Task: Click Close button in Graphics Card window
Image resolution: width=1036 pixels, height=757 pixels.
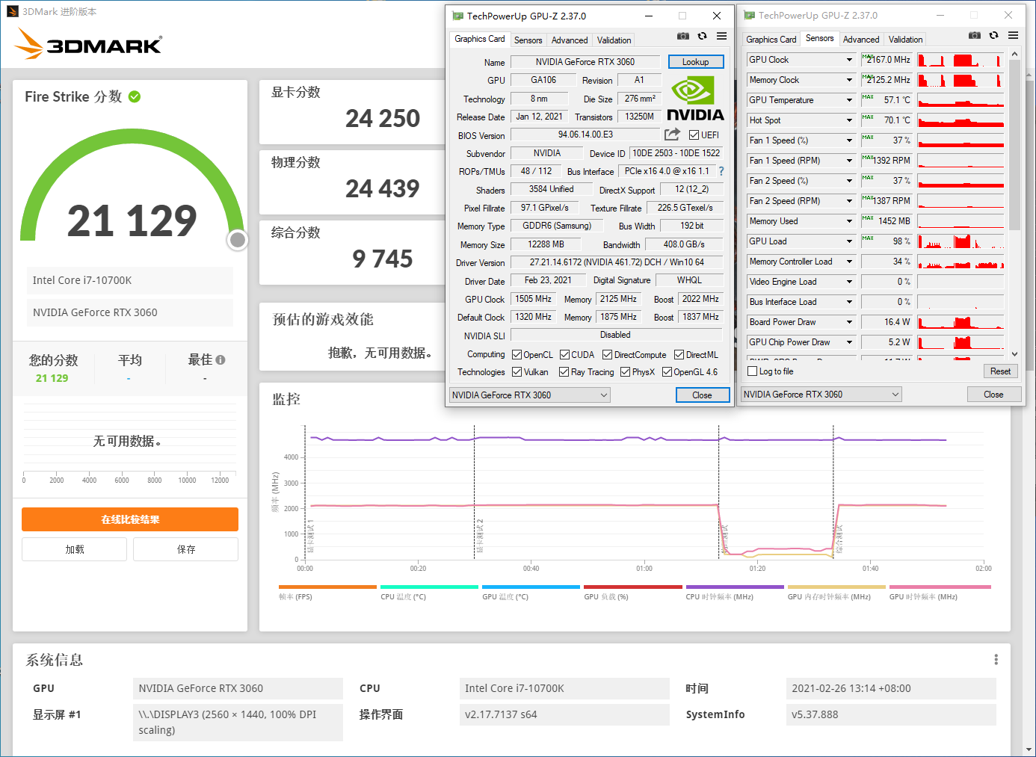Action: [702, 395]
